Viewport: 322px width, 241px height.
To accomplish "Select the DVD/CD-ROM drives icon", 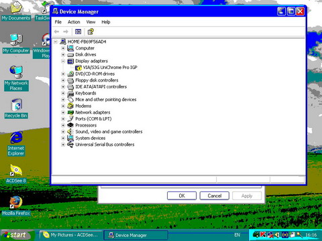I will (x=70, y=74).
